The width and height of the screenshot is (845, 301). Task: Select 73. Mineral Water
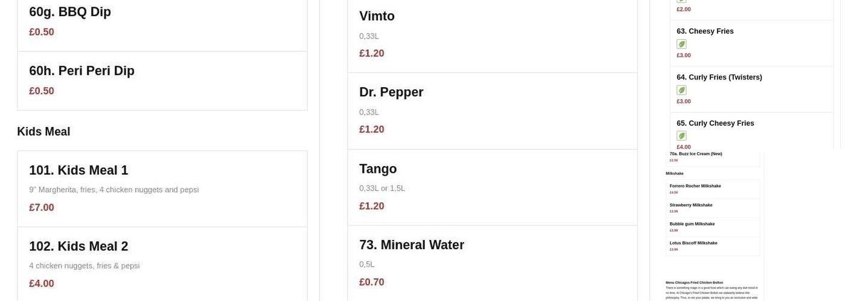click(x=412, y=245)
